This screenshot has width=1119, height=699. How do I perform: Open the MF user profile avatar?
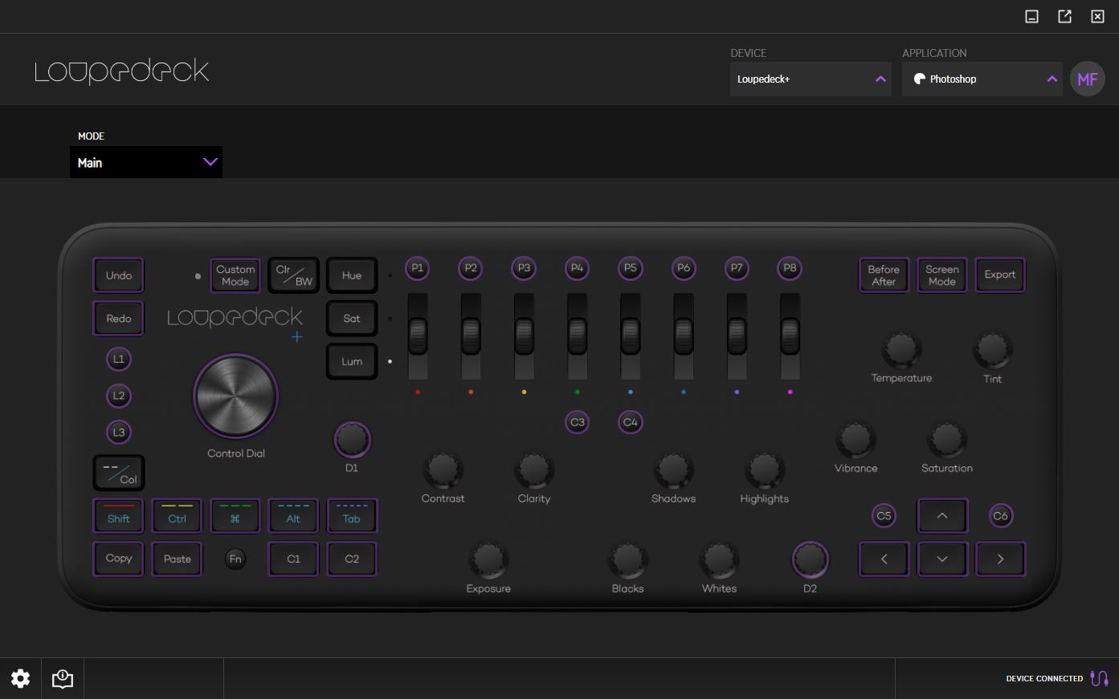tap(1088, 79)
